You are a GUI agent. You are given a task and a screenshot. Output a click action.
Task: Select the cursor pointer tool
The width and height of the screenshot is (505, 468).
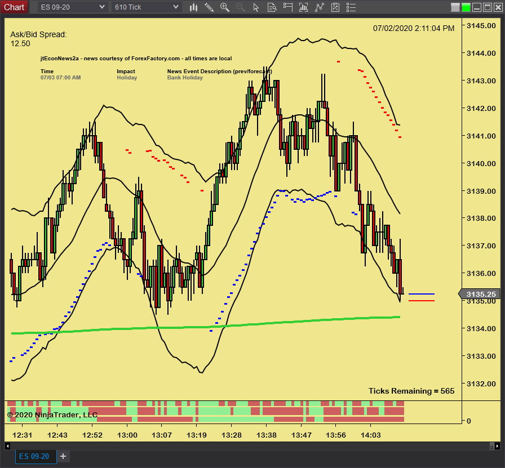click(256, 7)
